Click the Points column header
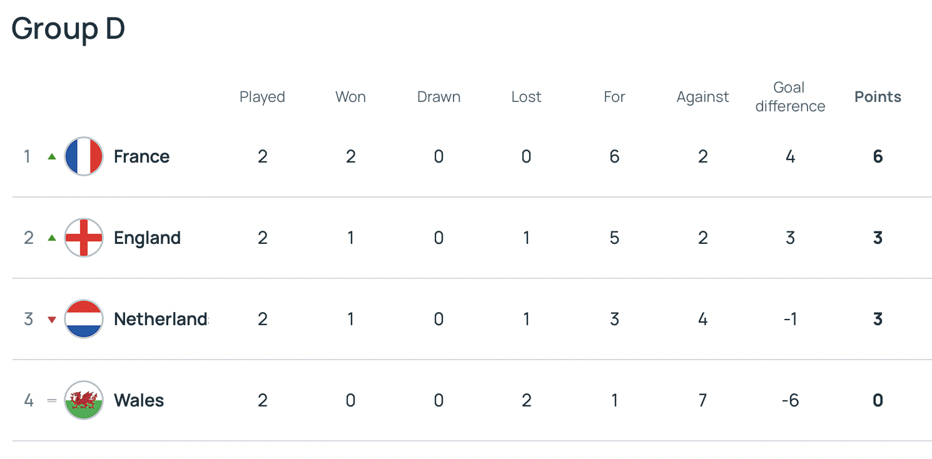This screenshot has height=459, width=932. pos(878,97)
